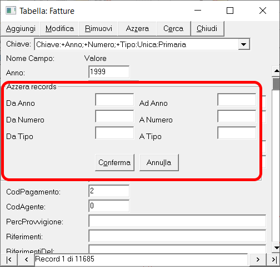Focus the Da Anno input field
This screenshot has height=267, width=280.
[114, 100]
